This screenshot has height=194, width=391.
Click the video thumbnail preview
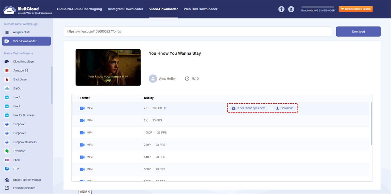(108, 67)
